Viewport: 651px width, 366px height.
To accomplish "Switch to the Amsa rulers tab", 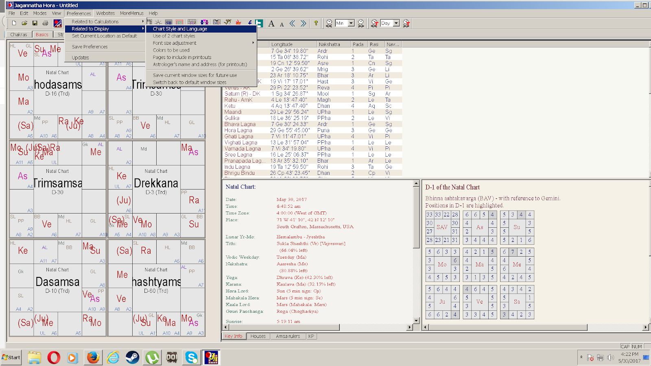I will point(288,336).
